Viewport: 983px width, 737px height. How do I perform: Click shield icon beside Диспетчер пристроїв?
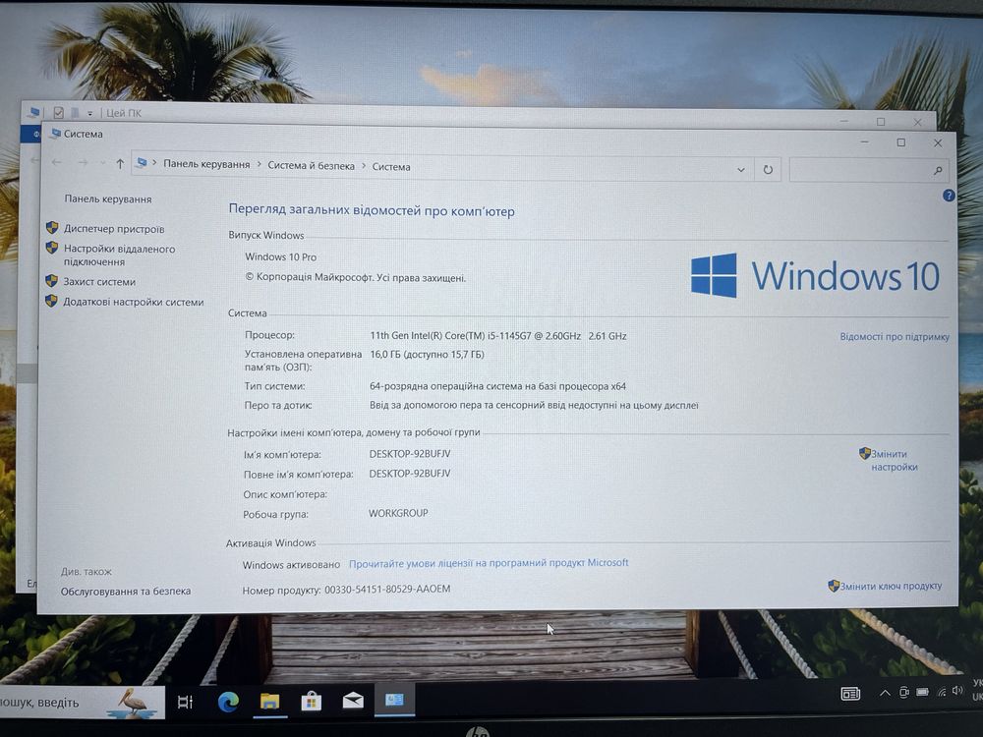[52, 228]
